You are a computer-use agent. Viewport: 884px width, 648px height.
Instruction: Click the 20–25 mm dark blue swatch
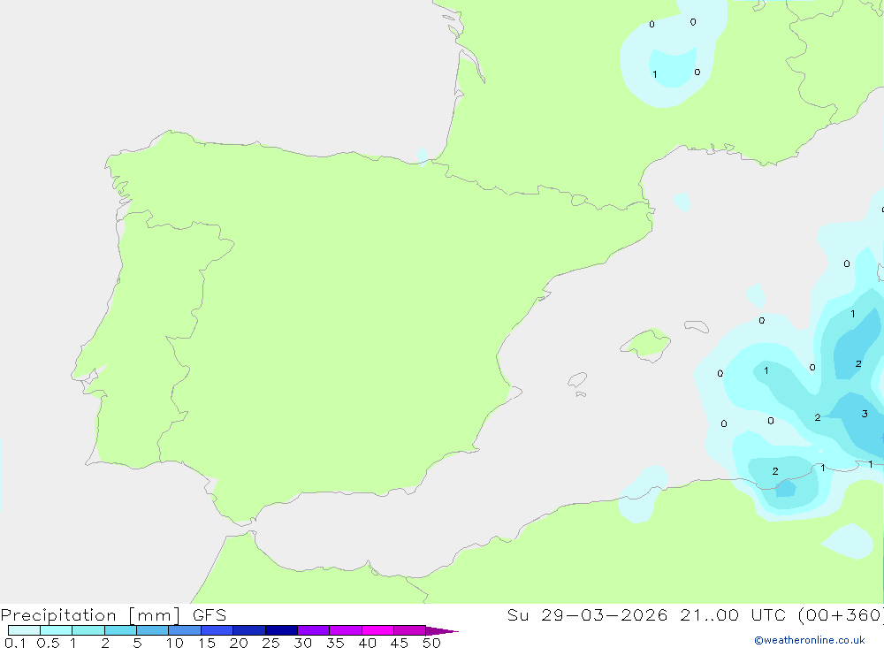click(x=248, y=630)
